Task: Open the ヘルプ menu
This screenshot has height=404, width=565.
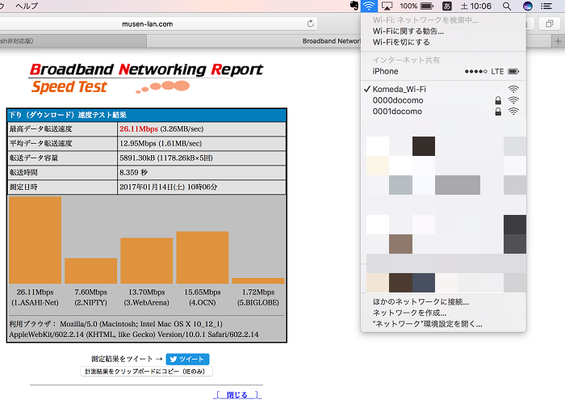Action: [x=27, y=6]
